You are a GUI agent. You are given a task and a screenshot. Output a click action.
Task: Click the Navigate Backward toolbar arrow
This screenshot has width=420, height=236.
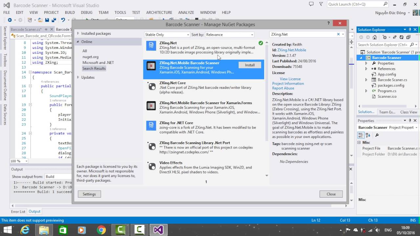tap(10, 20)
